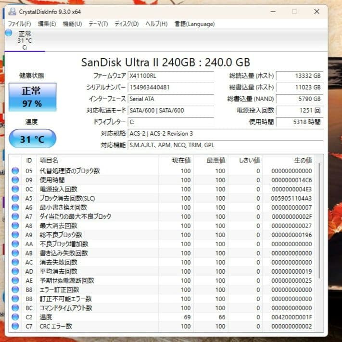Click the status orb for attribute 0C
The image size is (342, 342).
15,189
